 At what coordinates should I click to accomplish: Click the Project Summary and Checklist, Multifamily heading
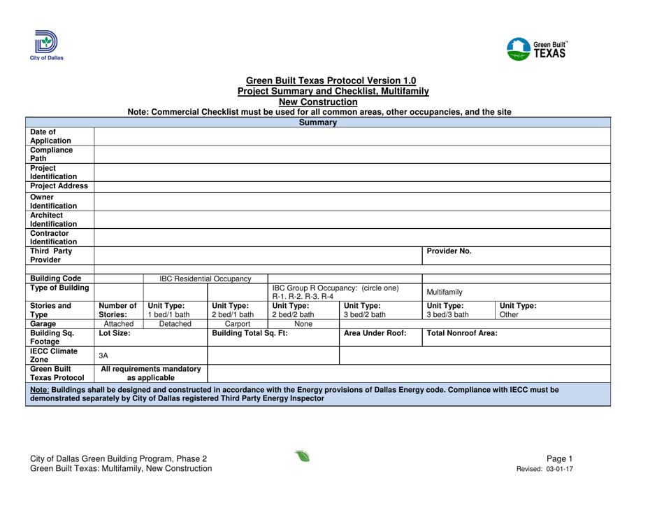[333, 91]
